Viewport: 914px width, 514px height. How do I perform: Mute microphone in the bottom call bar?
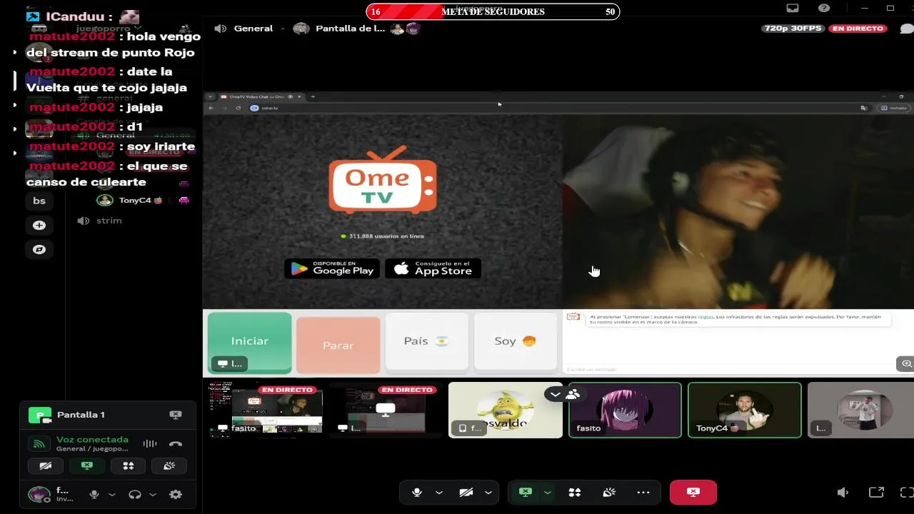click(x=417, y=493)
